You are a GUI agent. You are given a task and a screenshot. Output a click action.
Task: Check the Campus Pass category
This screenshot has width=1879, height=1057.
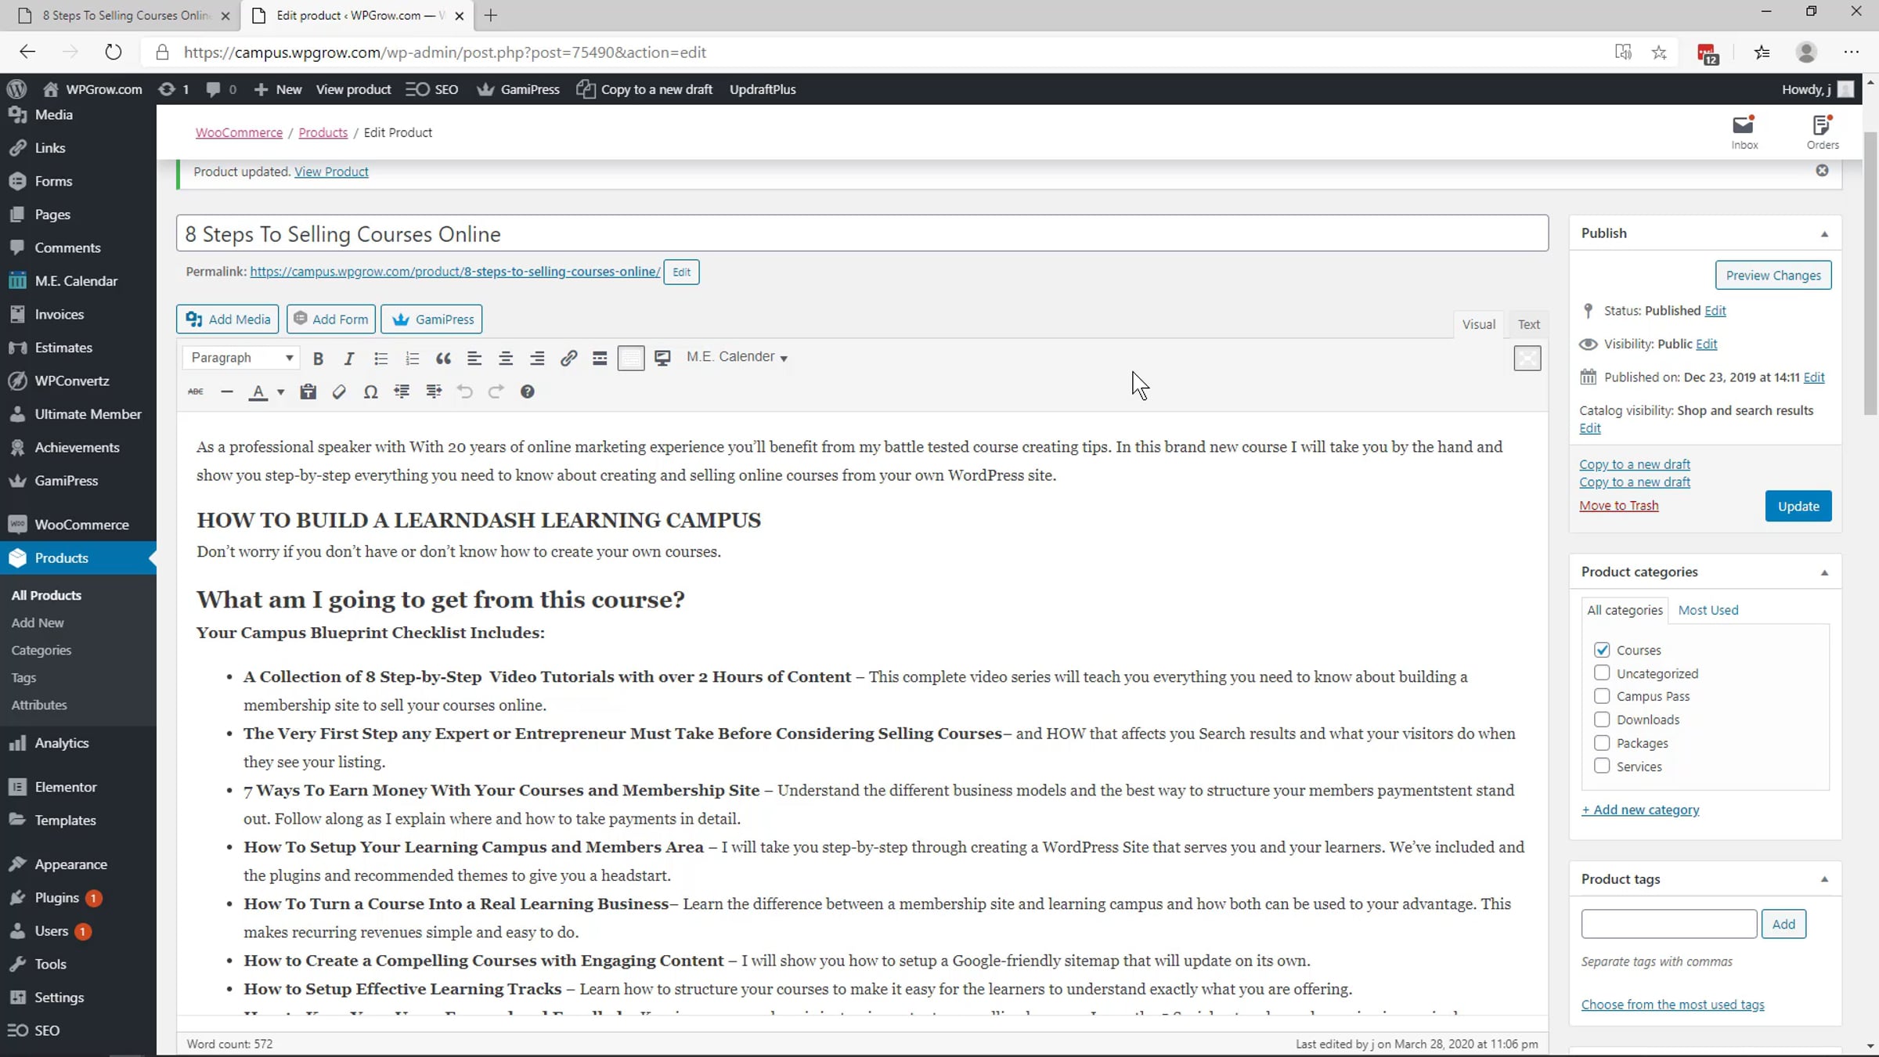(x=1602, y=696)
